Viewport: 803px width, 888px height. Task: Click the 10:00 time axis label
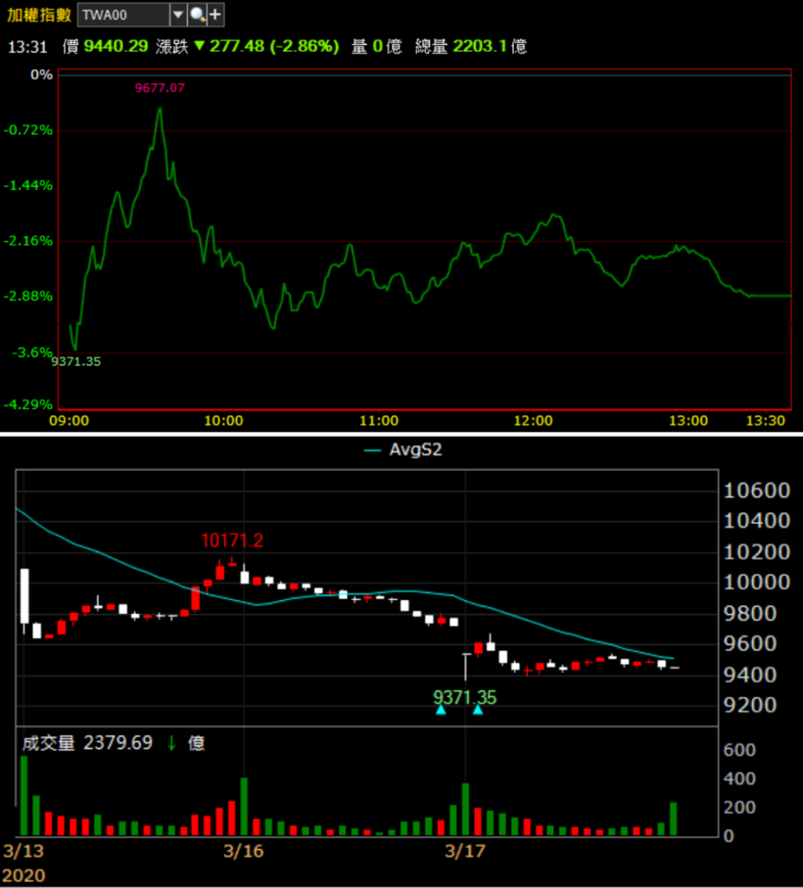click(x=223, y=421)
